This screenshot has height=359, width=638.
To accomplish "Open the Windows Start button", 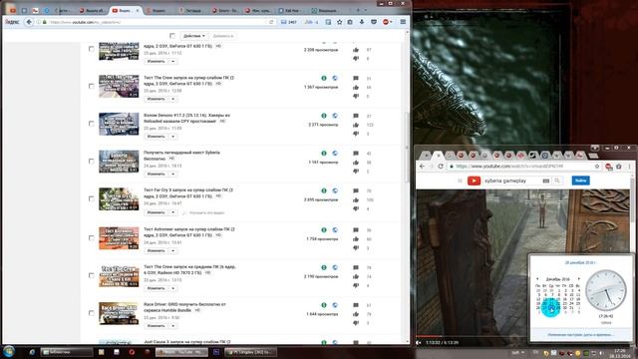I will tap(9, 351).
